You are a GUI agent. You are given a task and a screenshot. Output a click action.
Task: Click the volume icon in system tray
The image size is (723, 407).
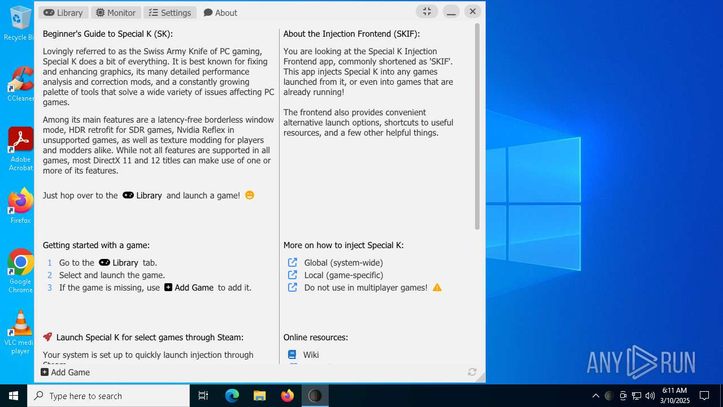tap(650, 396)
